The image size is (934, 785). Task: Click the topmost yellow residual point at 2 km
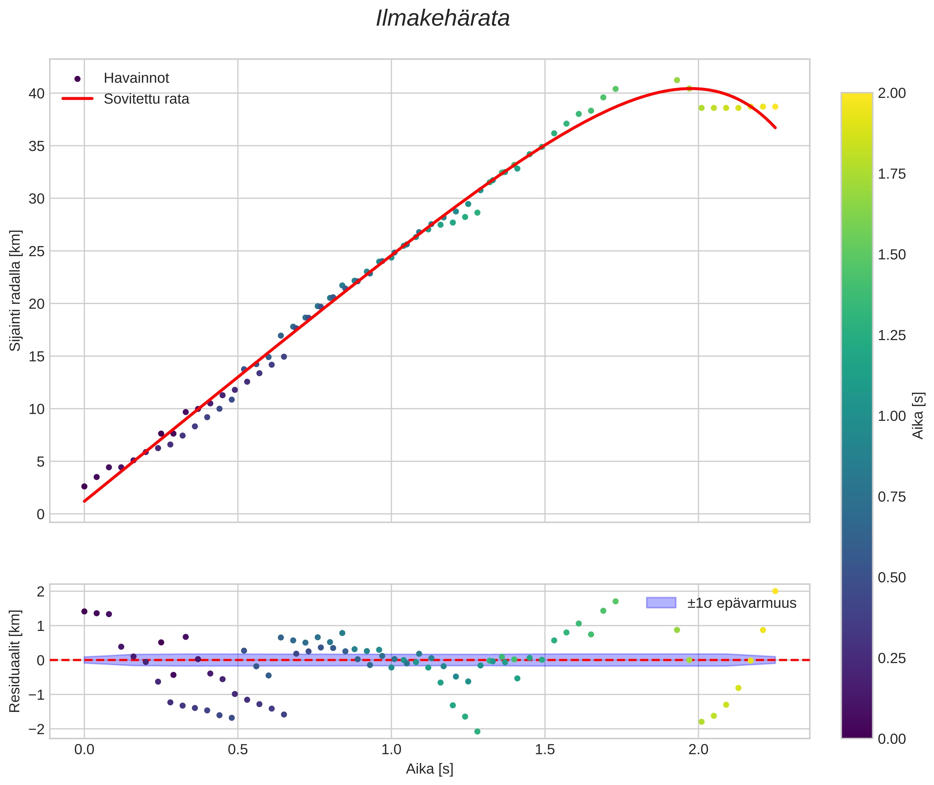click(x=775, y=591)
